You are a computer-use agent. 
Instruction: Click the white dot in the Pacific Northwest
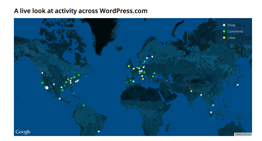42,73
